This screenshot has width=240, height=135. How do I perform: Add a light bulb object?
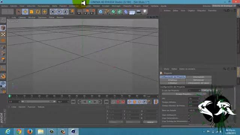point(145,12)
